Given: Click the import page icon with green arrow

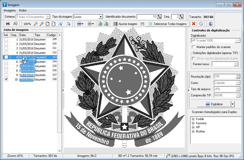Looking at the screenshot, I should [x=100, y=24].
